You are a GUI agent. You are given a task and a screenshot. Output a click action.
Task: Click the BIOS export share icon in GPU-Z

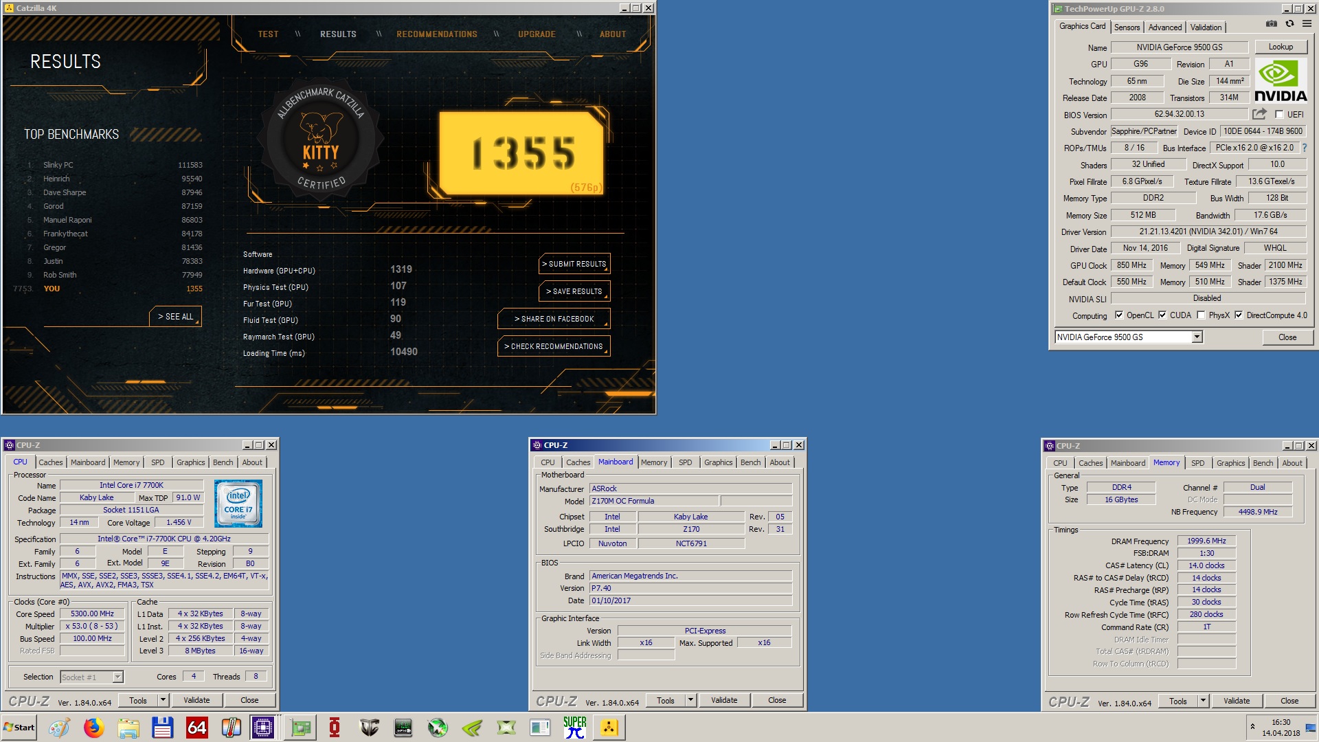pos(1259,114)
